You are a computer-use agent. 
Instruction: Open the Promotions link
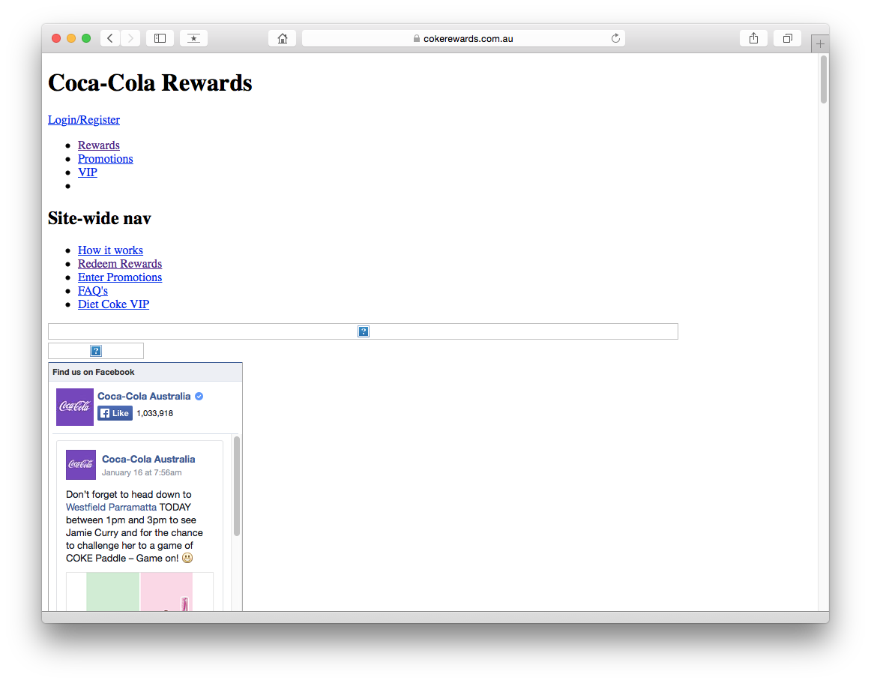click(x=106, y=158)
